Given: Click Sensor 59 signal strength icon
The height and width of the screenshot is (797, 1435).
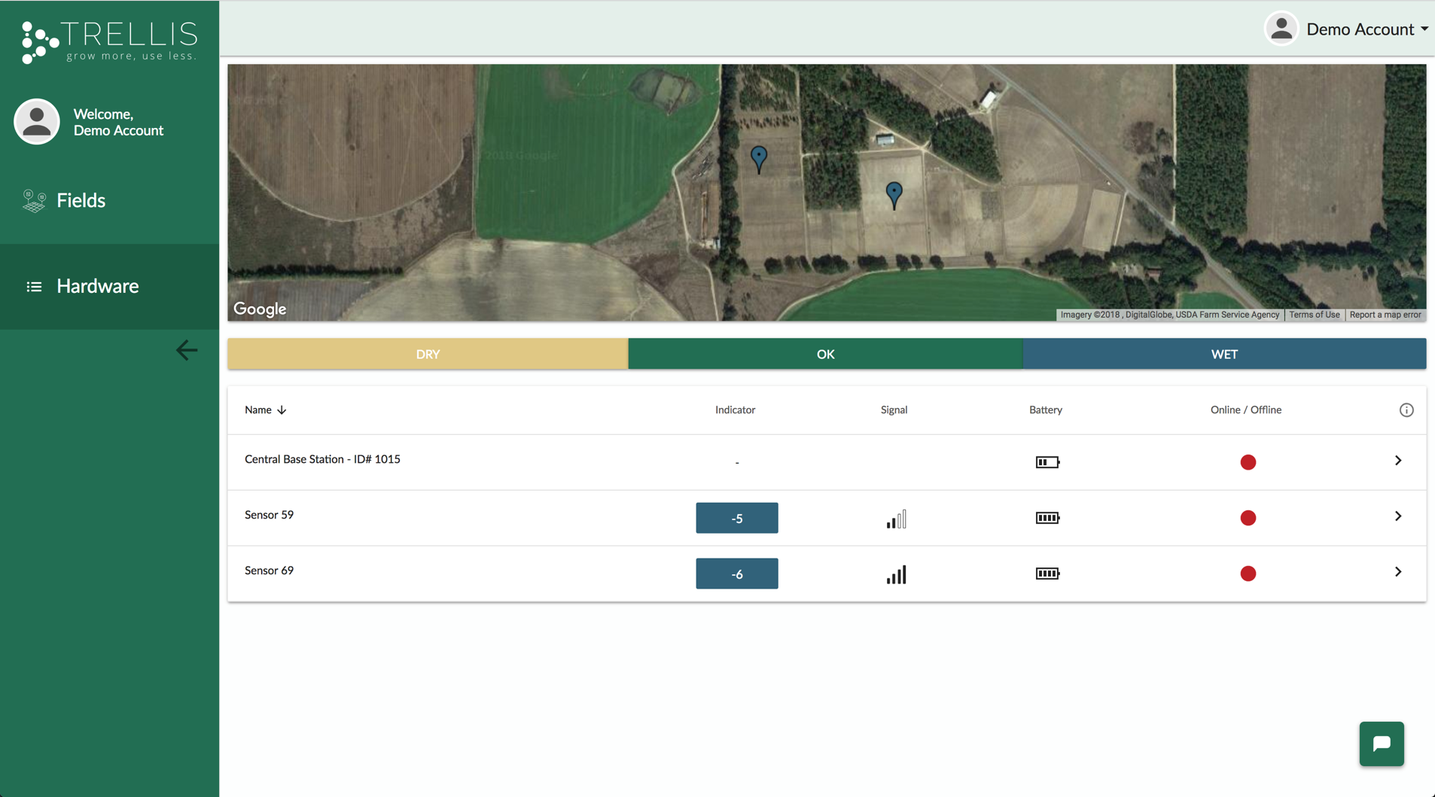Looking at the screenshot, I should [x=896, y=519].
